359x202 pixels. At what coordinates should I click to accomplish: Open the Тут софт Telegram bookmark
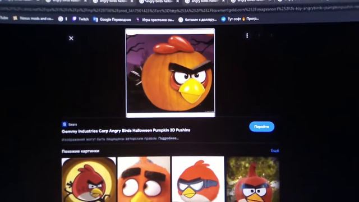[x=240, y=19]
